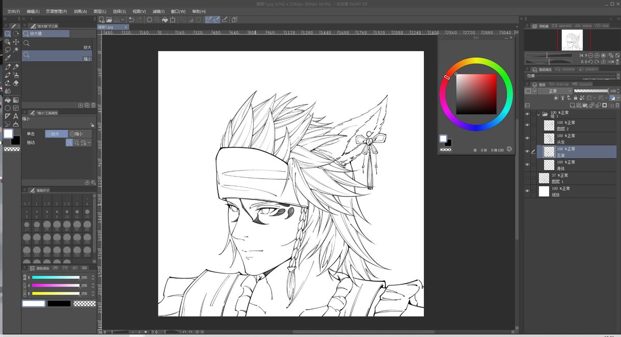
Task: Open 视图(V) menu
Action: (x=139, y=11)
